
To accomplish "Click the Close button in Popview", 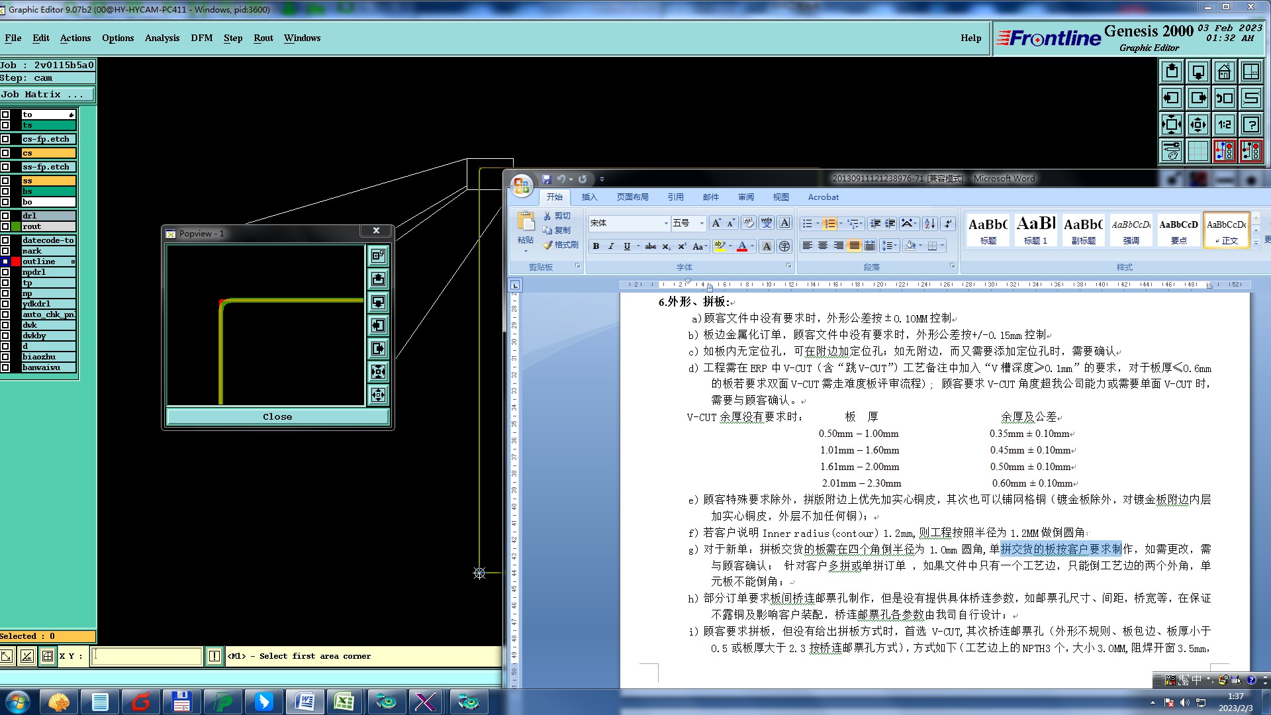I will [x=277, y=416].
